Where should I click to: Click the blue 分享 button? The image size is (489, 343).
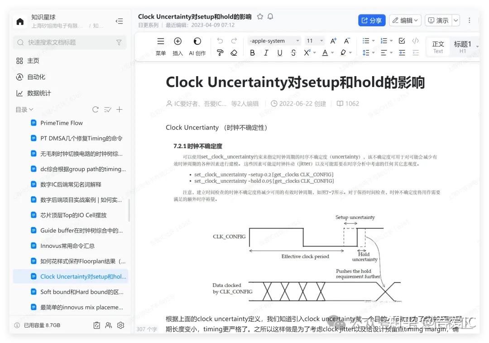[x=371, y=20]
